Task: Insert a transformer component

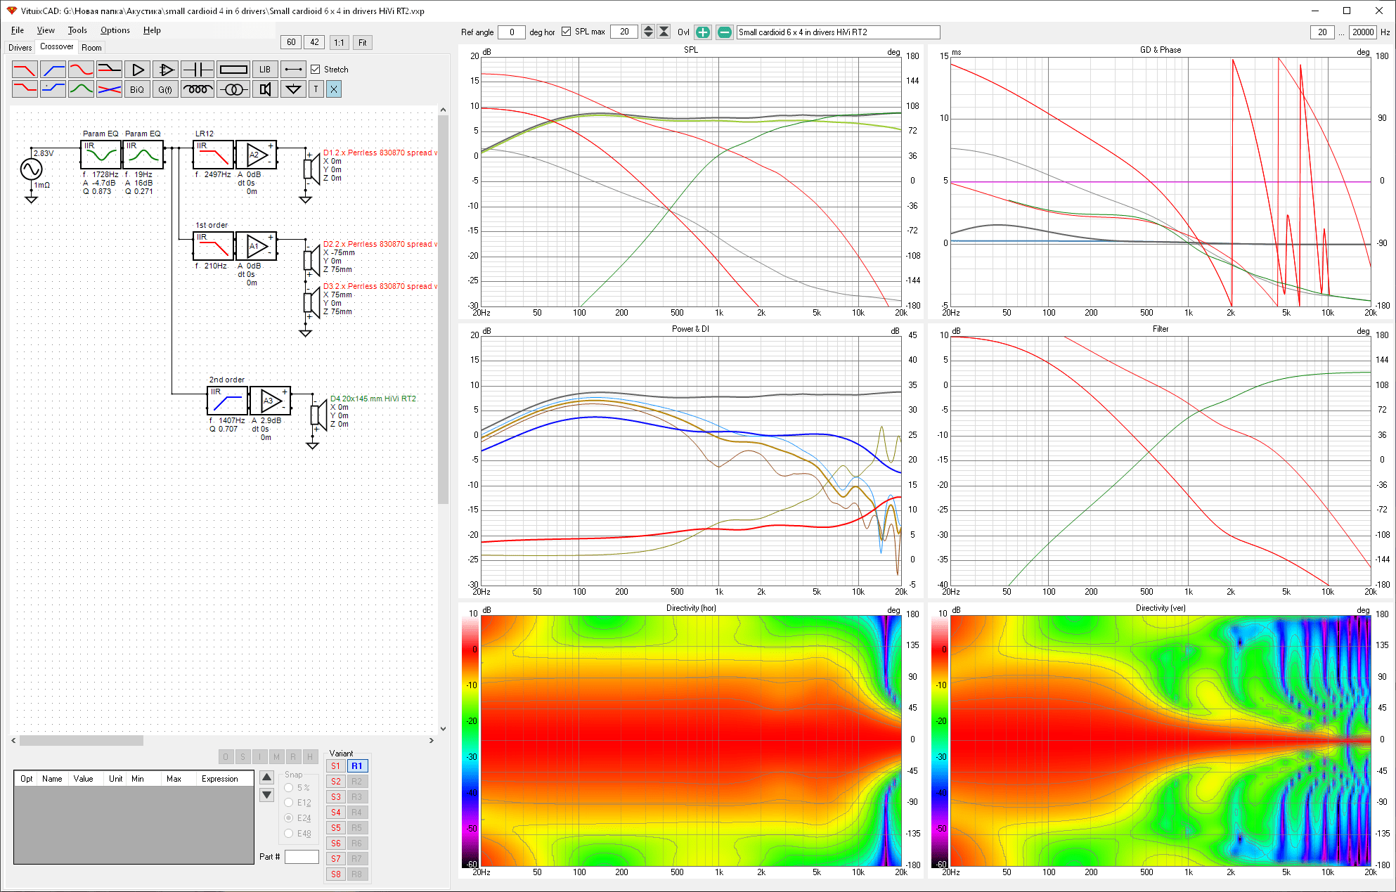Action: pos(233,89)
